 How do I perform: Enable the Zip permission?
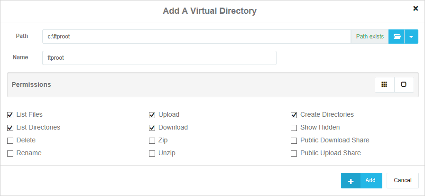152,140
